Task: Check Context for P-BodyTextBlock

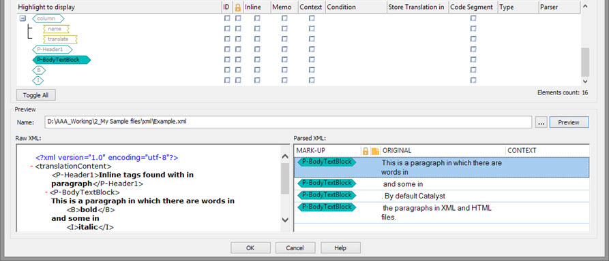Action: point(312,60)
